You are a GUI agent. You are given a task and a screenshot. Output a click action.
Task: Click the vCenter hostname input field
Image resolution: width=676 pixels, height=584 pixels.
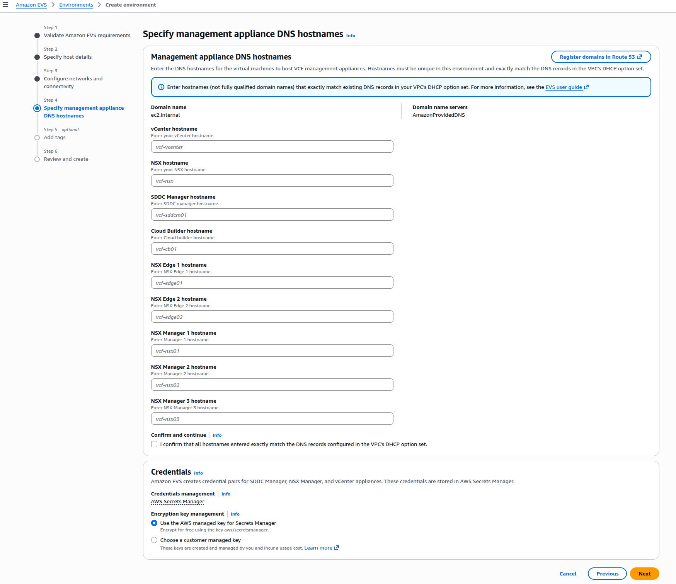point(272,146)
